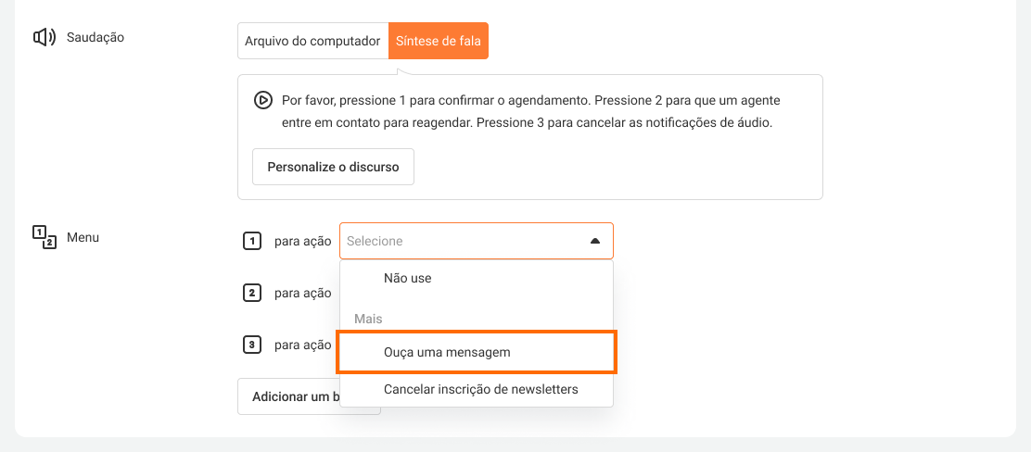
Task: Click the key 2 number icon
Action: tap(251, 293)
